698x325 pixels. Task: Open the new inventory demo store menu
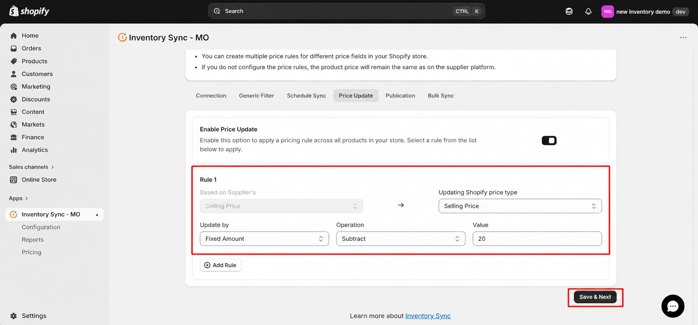(646, 11)
